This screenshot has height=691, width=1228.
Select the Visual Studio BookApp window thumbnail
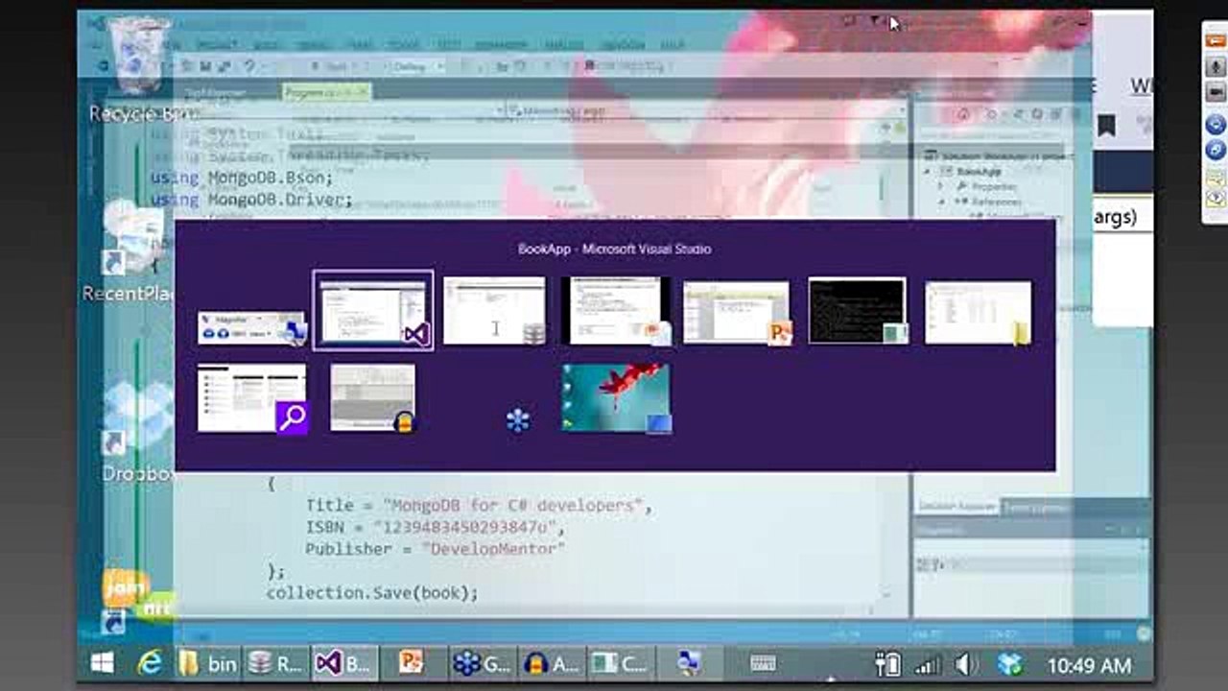pyautogui.click(x=373, y=311)
